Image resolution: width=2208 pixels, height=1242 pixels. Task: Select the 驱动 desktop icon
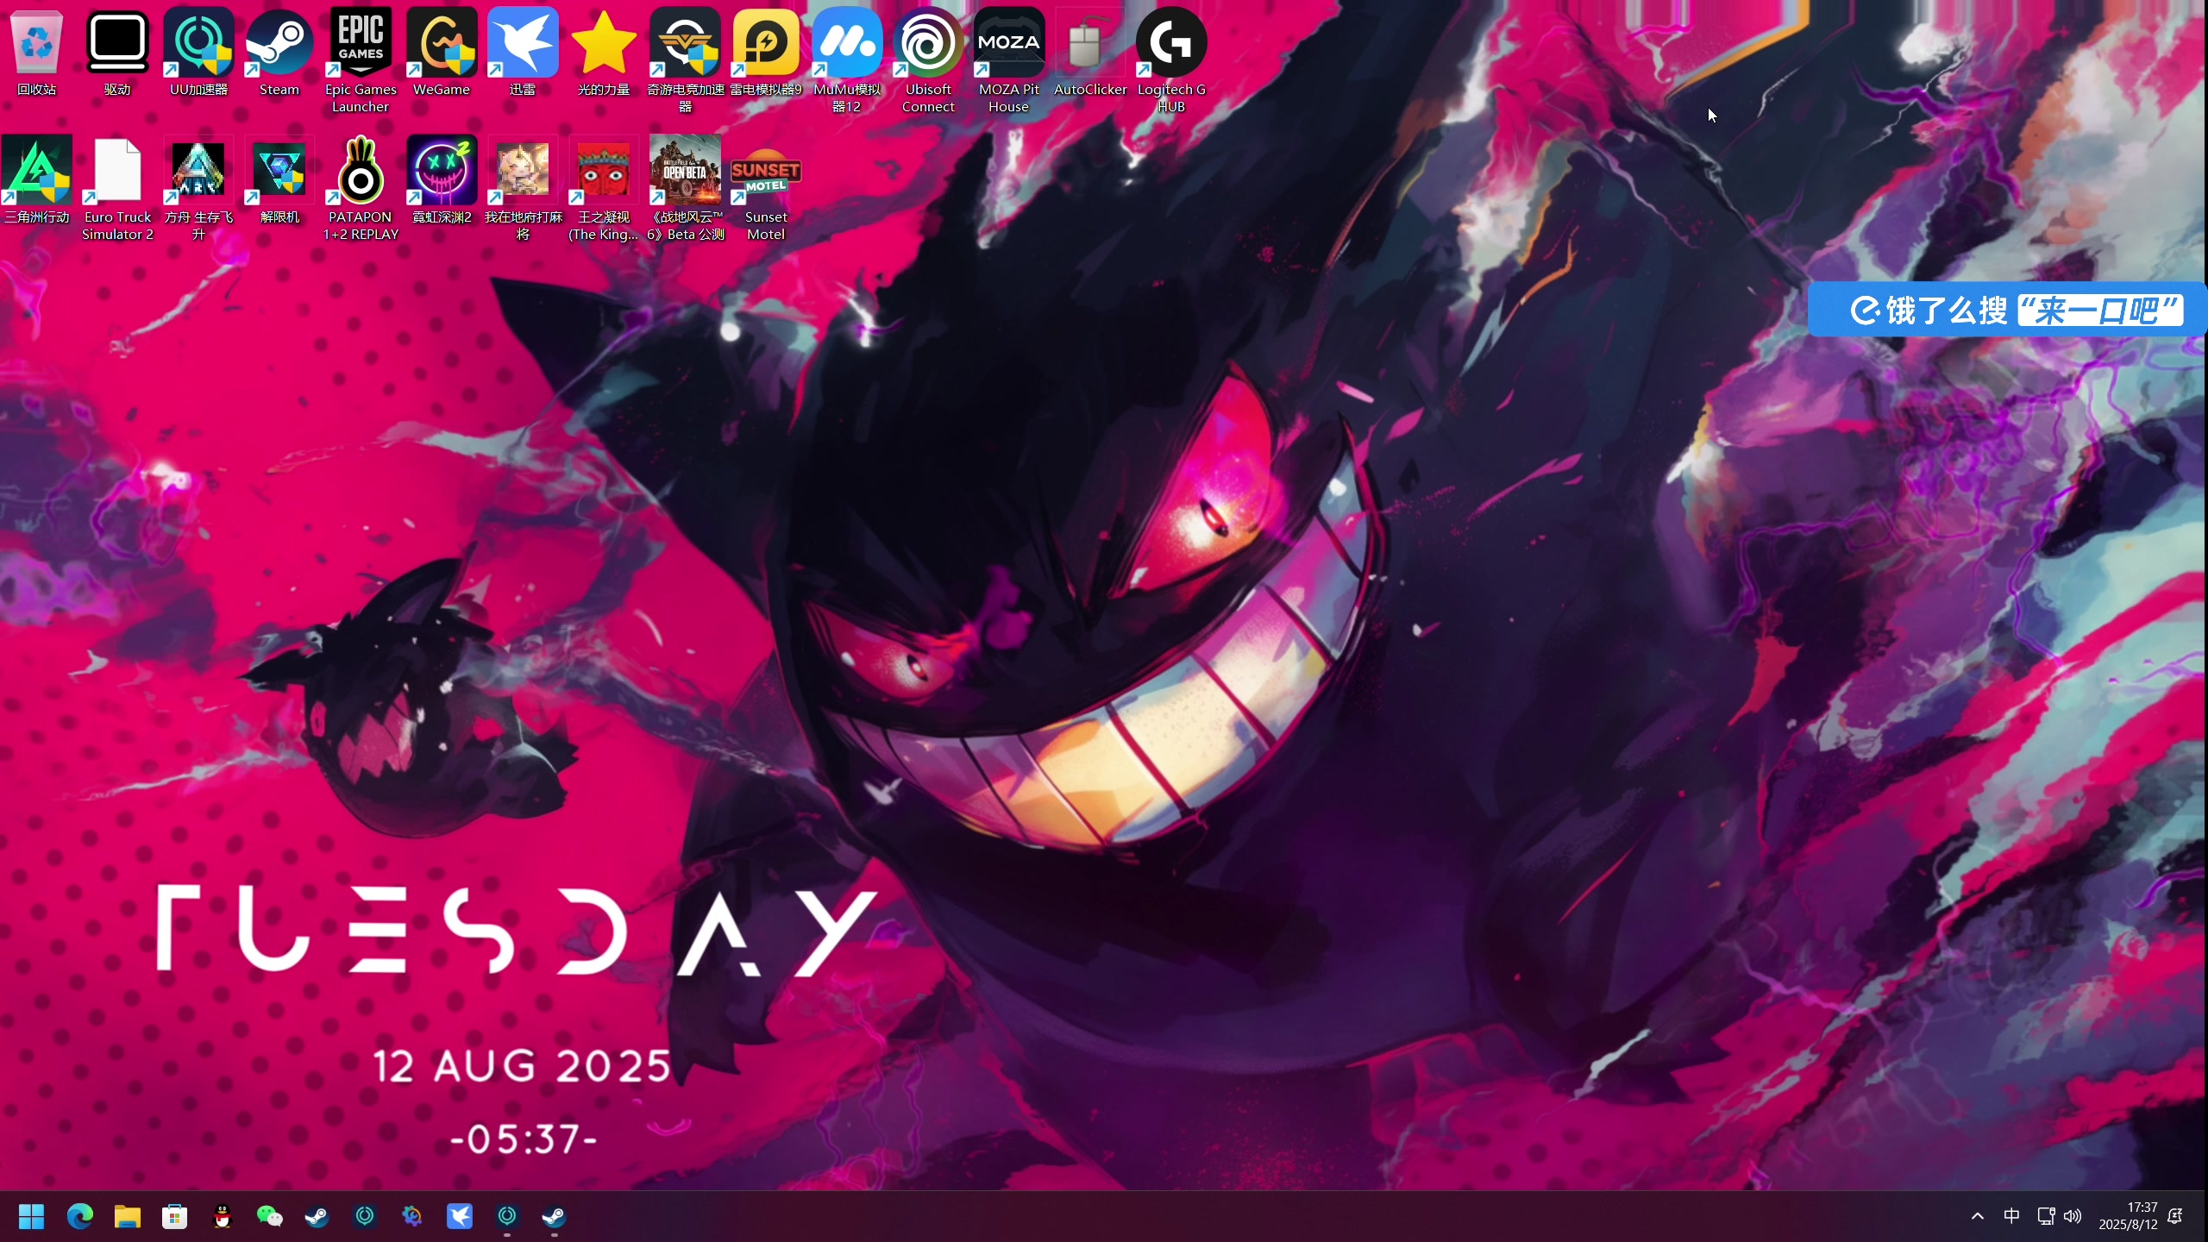point(117,53)
